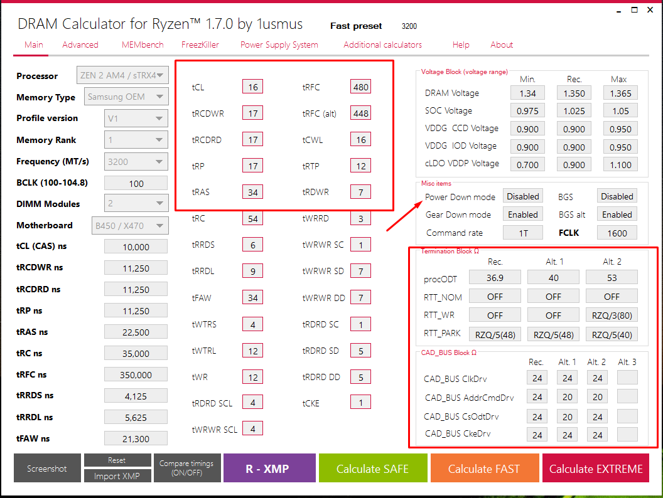The height and width of the screenshot is (498, 663).
Task: Expand the Motherboard dropdown
Action: coord(130,226)
